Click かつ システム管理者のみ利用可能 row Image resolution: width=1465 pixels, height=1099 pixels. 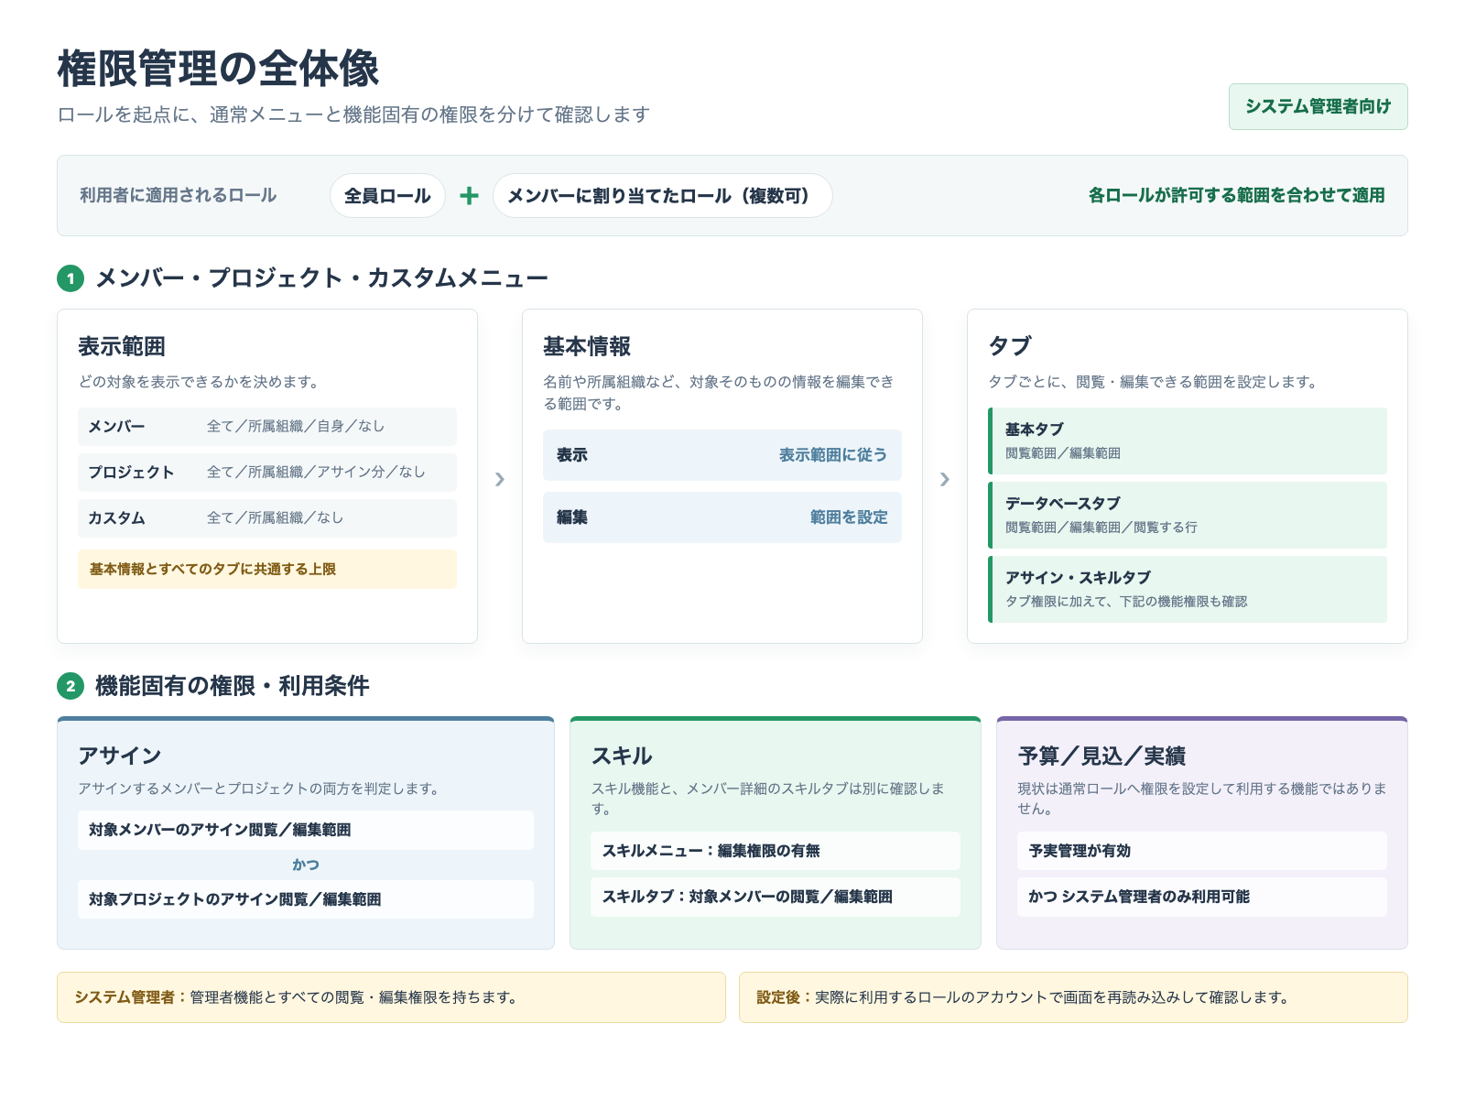[1201, 897]
